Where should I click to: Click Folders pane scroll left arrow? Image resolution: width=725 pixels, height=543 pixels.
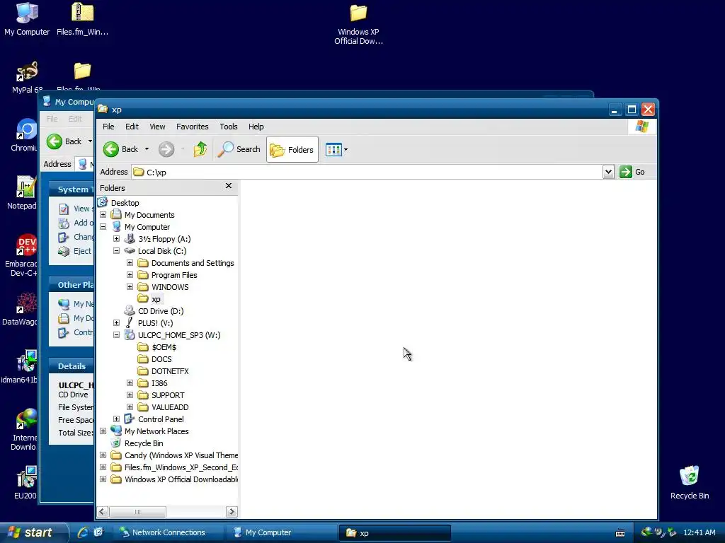coord(102,512)
